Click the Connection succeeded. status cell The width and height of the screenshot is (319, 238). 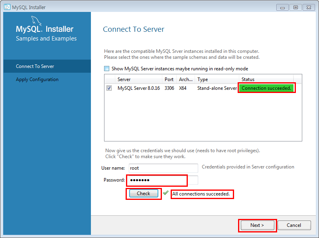pos(266,88)
